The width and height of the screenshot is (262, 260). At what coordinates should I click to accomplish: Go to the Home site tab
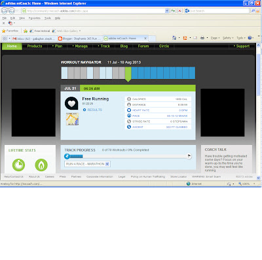12,46
